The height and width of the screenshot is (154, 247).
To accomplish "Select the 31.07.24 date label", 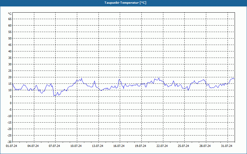I will [227, 146].
